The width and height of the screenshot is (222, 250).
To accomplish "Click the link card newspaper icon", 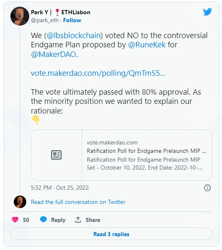I will coord(56,155).
